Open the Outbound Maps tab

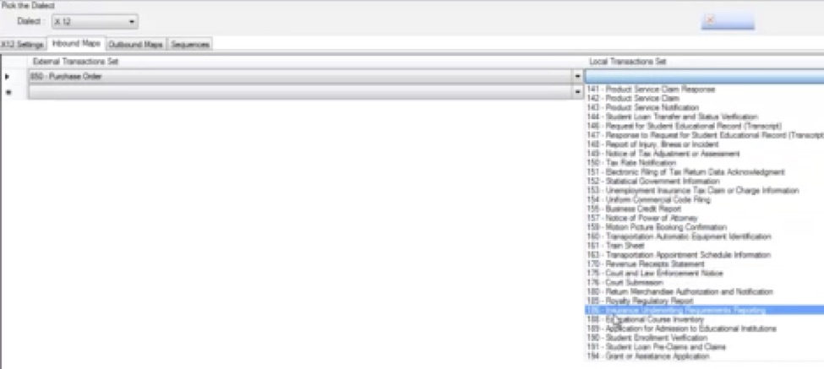(x=136, y=44)
